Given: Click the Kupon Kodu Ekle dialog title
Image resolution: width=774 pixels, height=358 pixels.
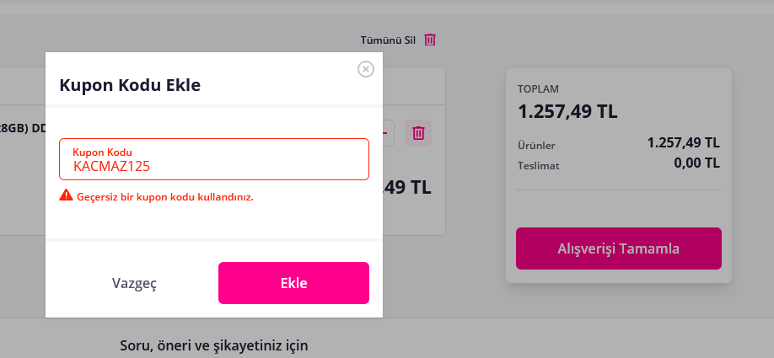Looking at the screenshot, I should [129, 85].
